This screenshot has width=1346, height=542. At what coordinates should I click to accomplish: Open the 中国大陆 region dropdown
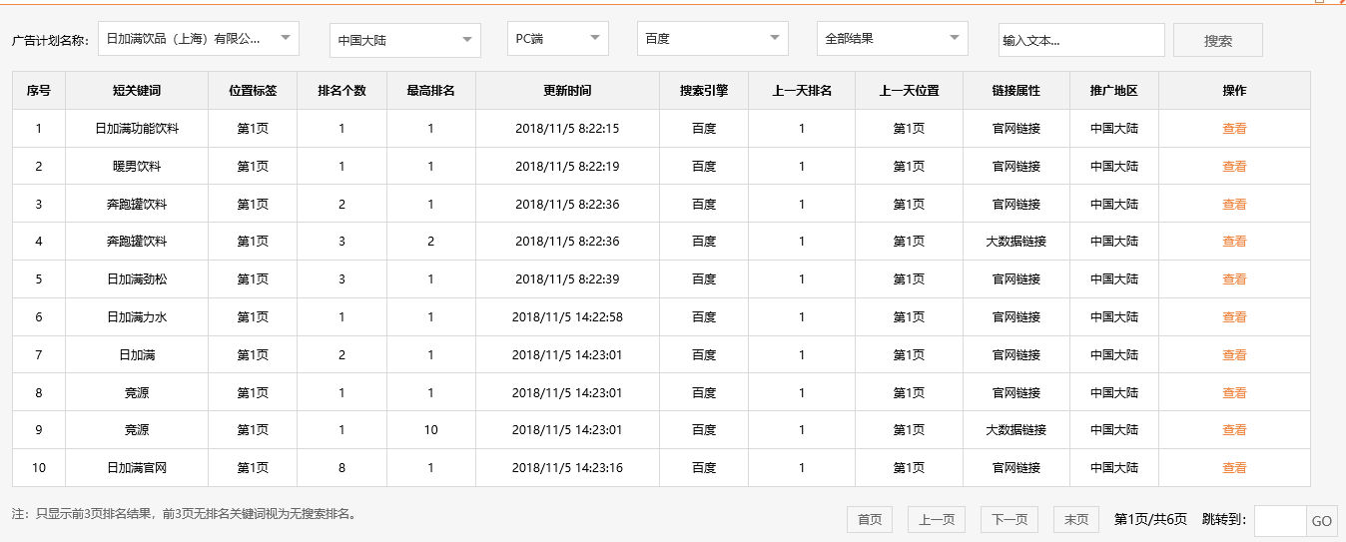point(405,40)
